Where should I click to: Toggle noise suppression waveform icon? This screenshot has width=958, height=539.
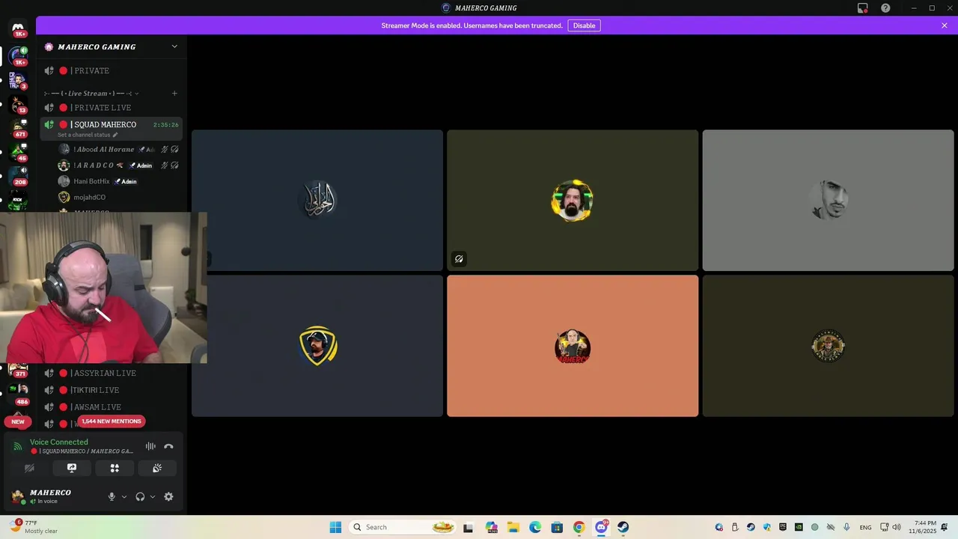[150, 446]
